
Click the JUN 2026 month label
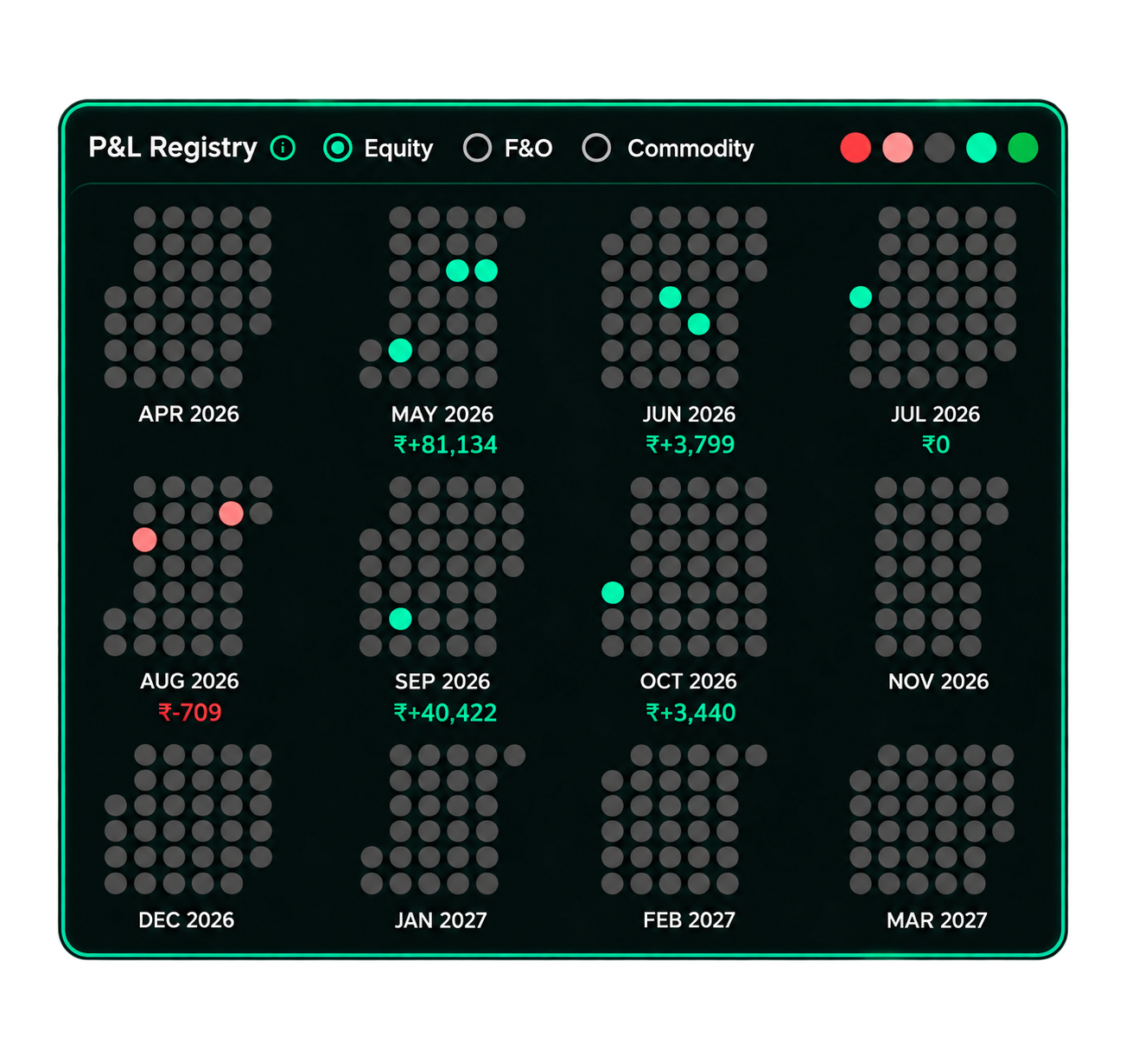click(689, 414)
